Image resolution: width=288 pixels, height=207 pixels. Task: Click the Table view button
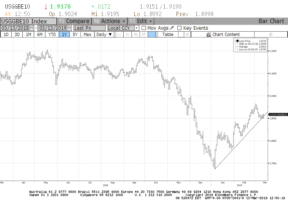point(168,34)
